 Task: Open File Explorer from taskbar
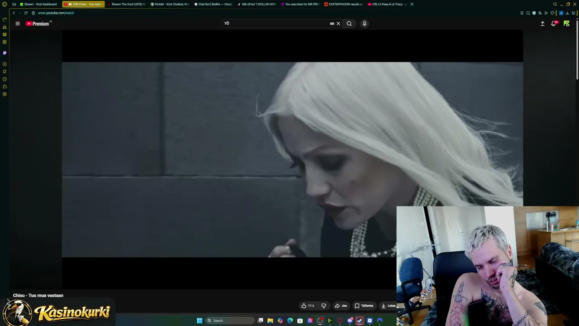pyautogui.click(x=270, y=321)
